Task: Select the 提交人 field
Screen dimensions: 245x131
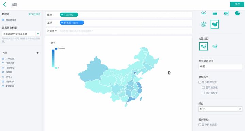Action: coord(9,77)
